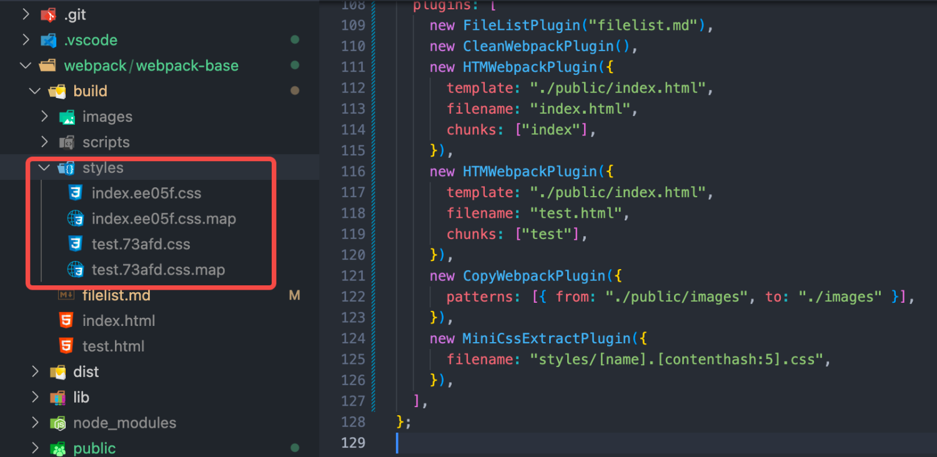This screenshot has height=457, width=937.
Task: Click the build folder icon
Action: pyautogui.click(x=57, y=91)
